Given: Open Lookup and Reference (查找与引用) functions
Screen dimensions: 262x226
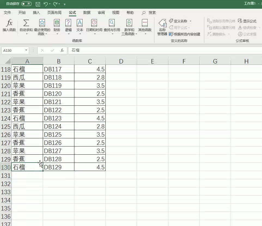Looking at the screenshot, I should tap(112, 23).
